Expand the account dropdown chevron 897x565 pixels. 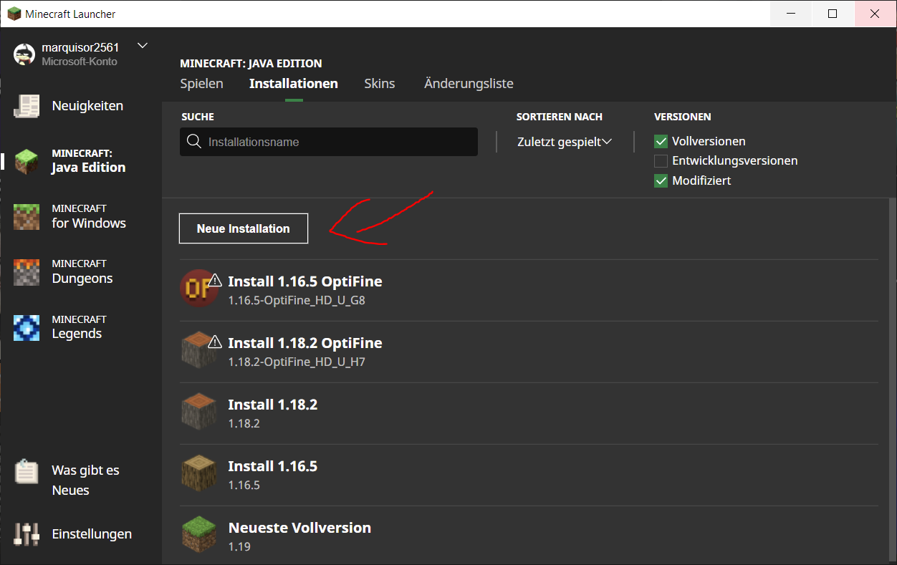(142, 46)
